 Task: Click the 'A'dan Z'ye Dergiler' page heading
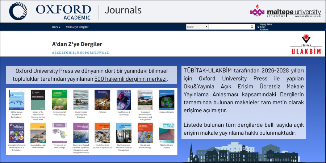click(77, 44)
